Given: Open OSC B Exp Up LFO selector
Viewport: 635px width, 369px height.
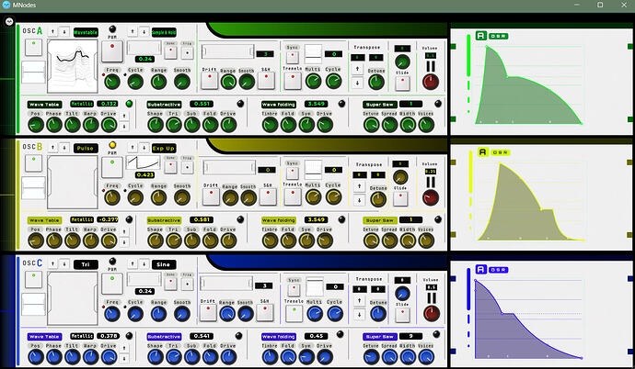Looking at the screenshot, I should [x=164, y=148].
